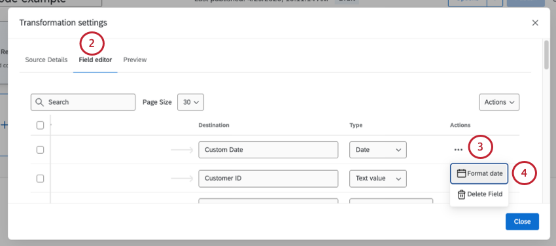Image resolution: width=556 pixels, height=246 pixels.
Task: Click the trash icon beside Delete Field
Action: [461, 194]
